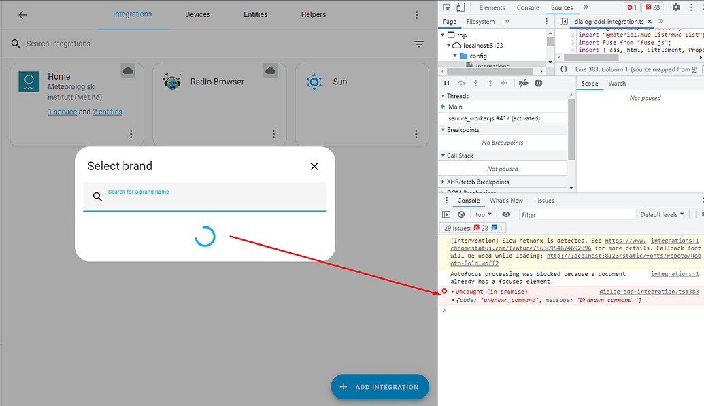The image size is (704, 406).
Task: Switch to the Elements tab
Action: (491, 7)
